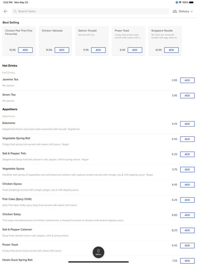Tap the Chicken Satay description text
197x264 pixels.
click(x=63, y=220)
